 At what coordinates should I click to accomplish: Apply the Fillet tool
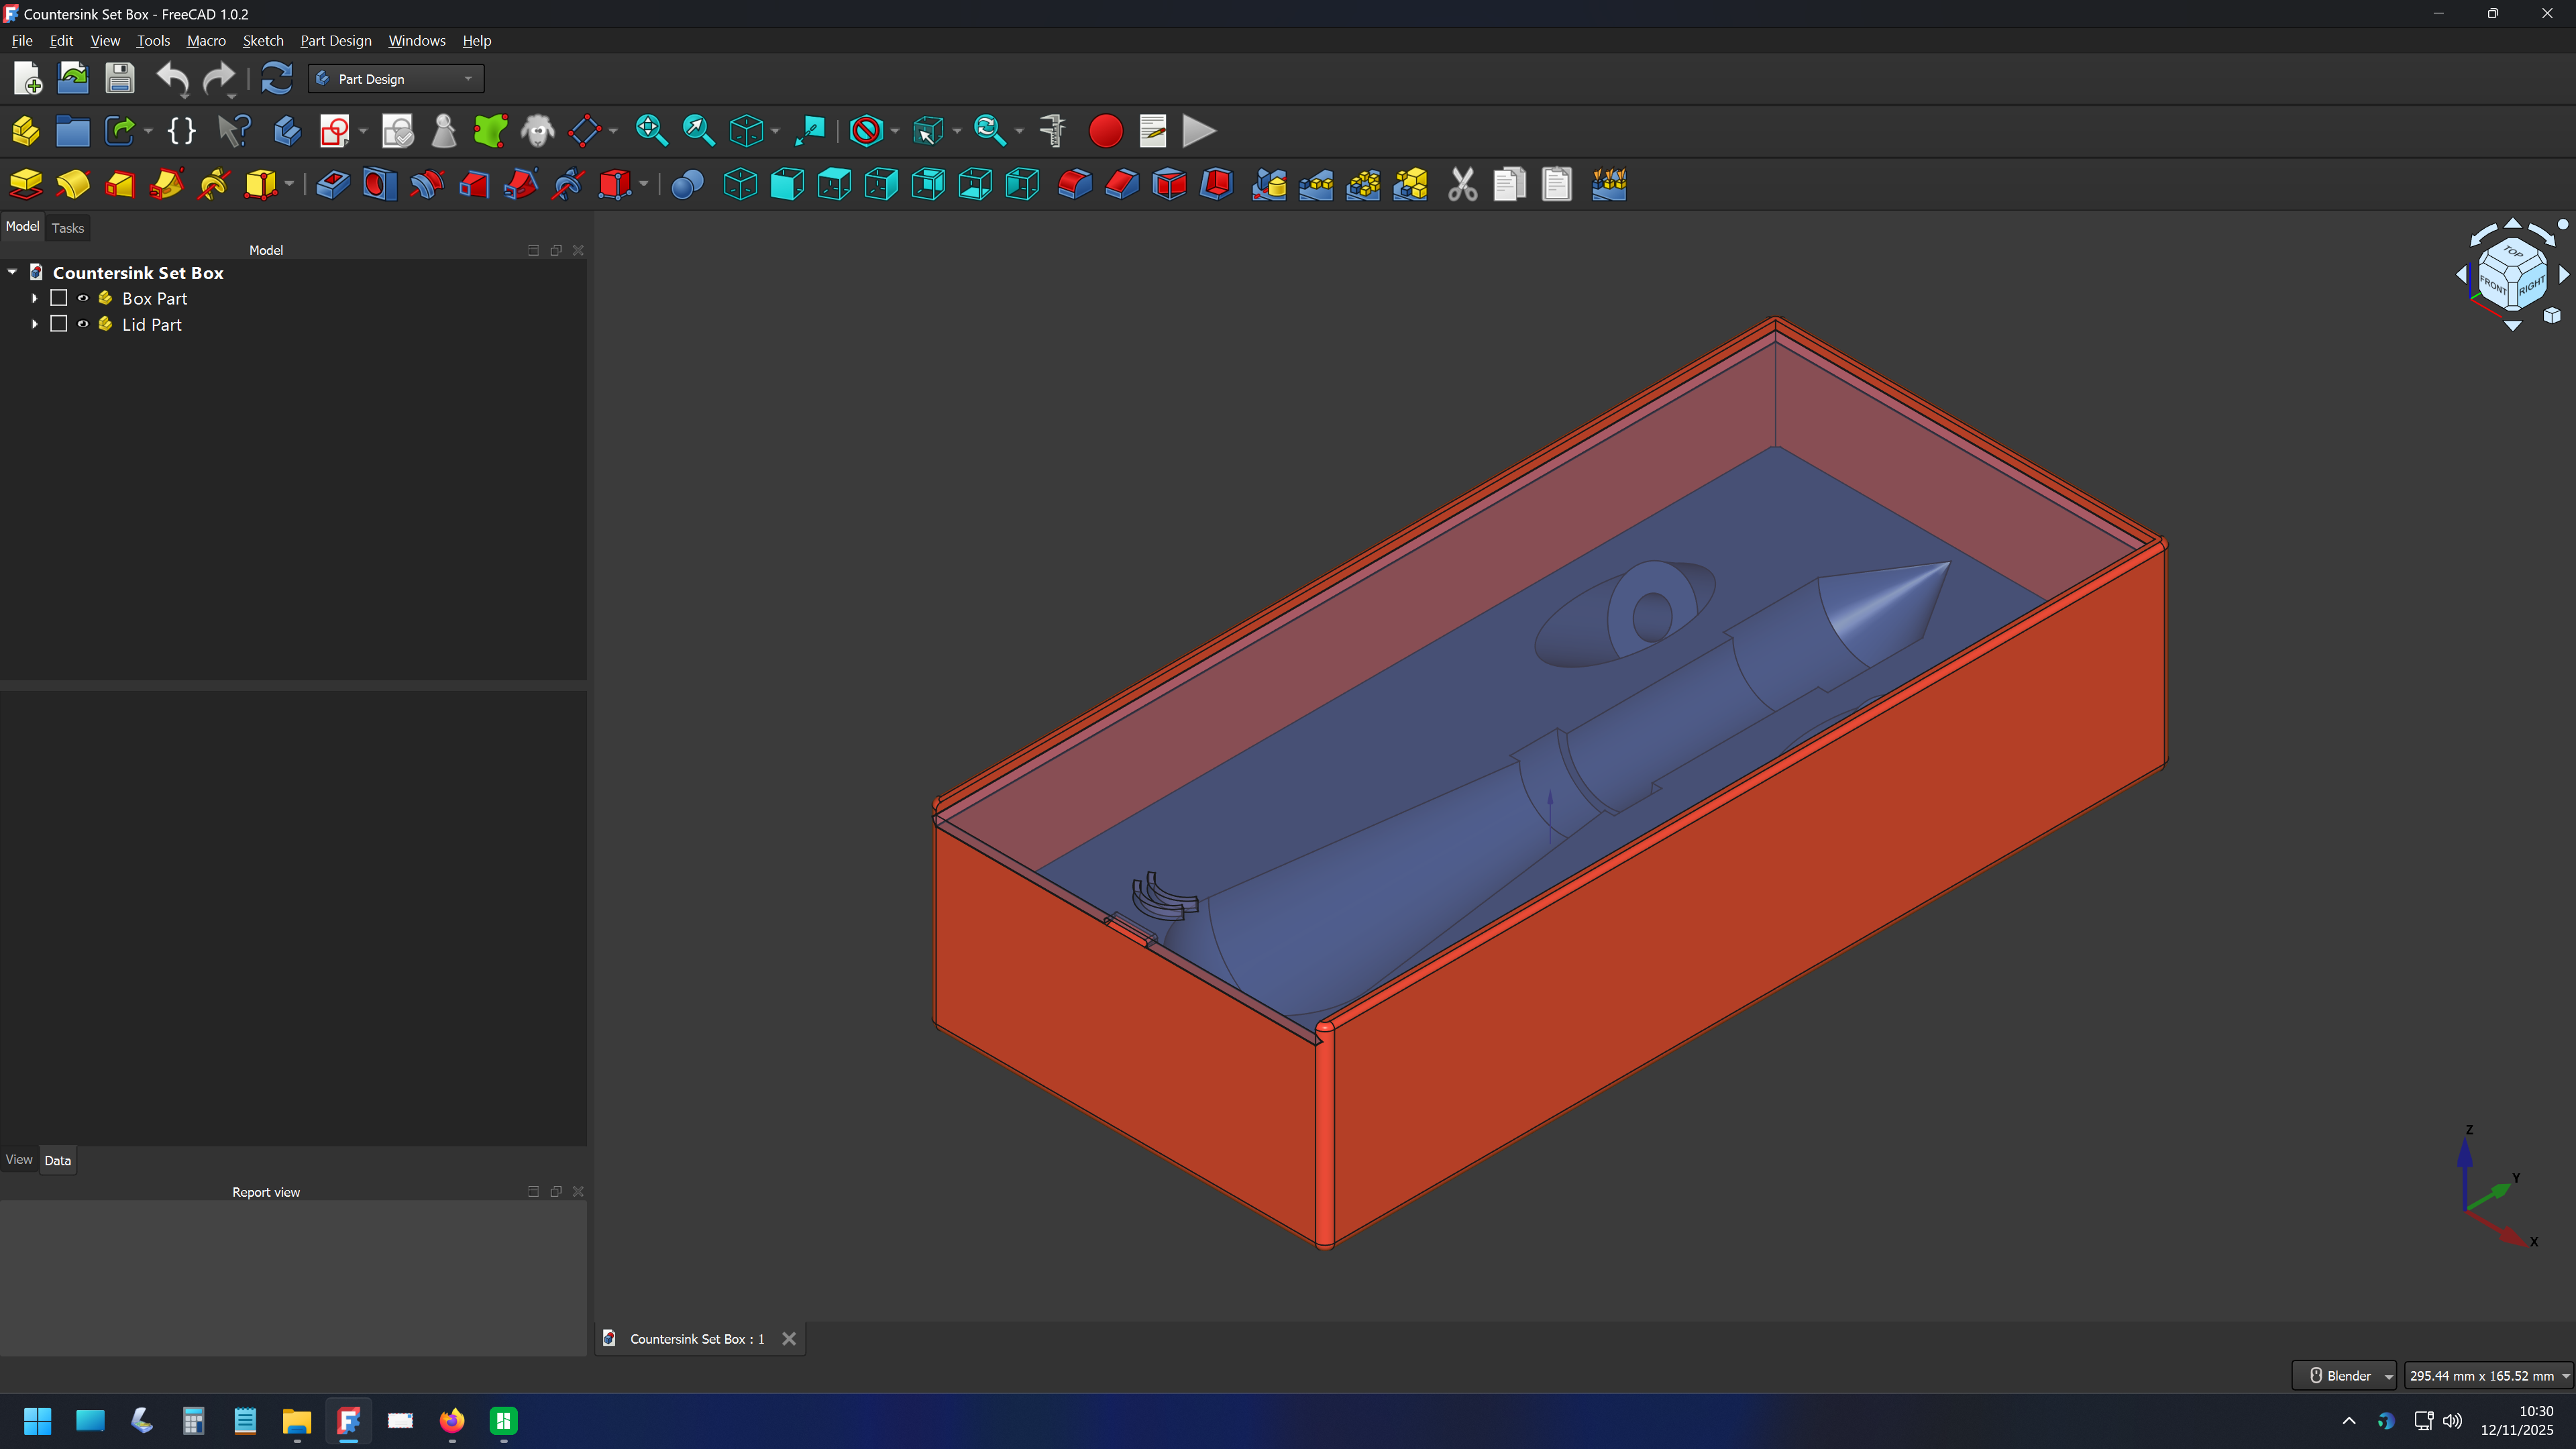coord(1075,184)
